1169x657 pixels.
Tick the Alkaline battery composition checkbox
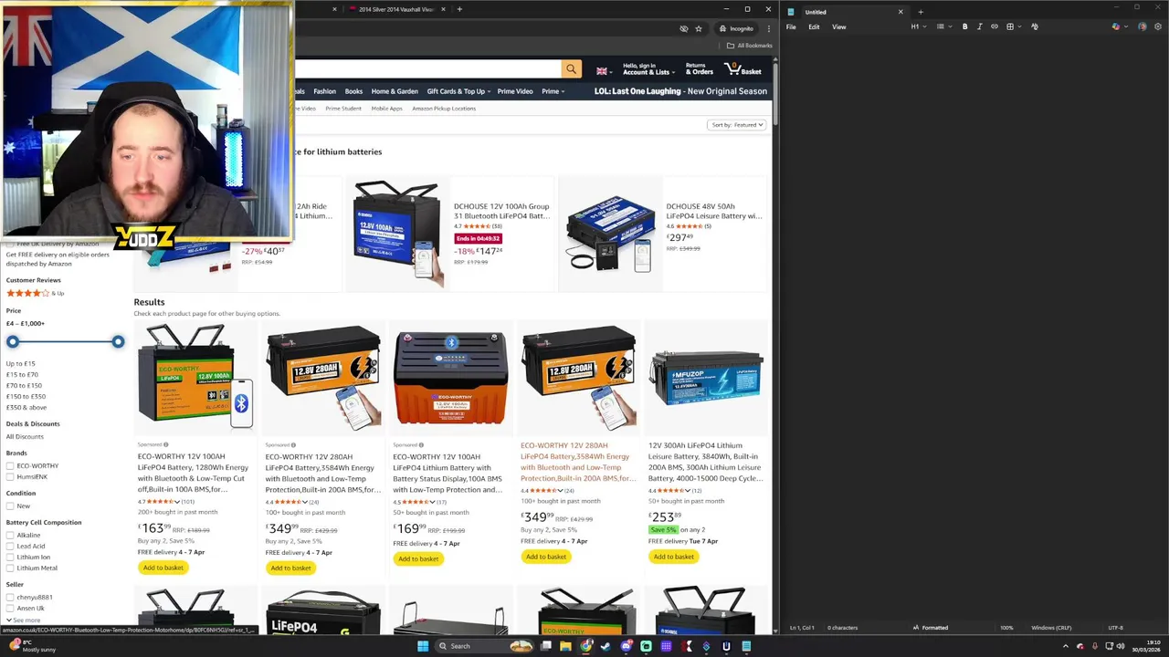(10, 536)
